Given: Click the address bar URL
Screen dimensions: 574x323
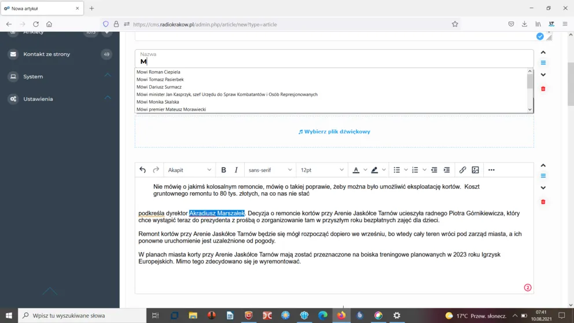Looking at the screenshot, I should [205, 24].
